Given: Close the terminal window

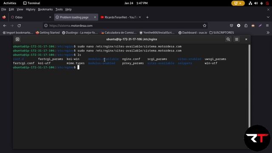Looking at the screenshot, I should coord(246,40).
